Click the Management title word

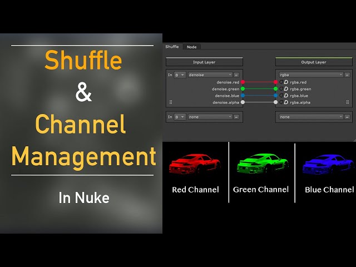[x=84, y=158]
